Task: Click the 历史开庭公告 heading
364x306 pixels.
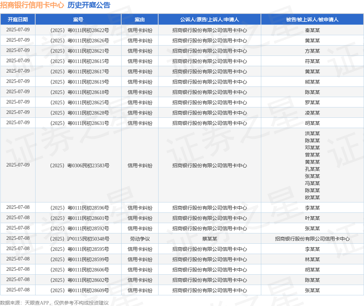Action: 89,5
